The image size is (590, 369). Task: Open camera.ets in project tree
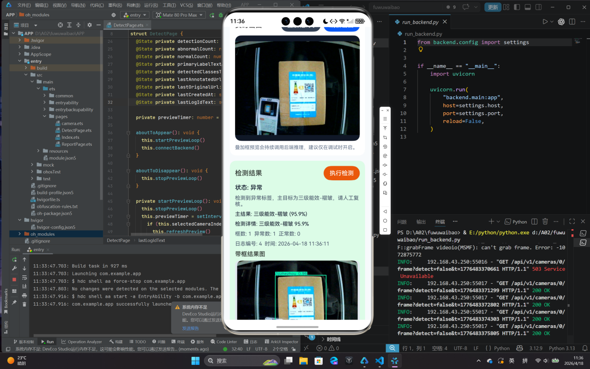point(72,123)
